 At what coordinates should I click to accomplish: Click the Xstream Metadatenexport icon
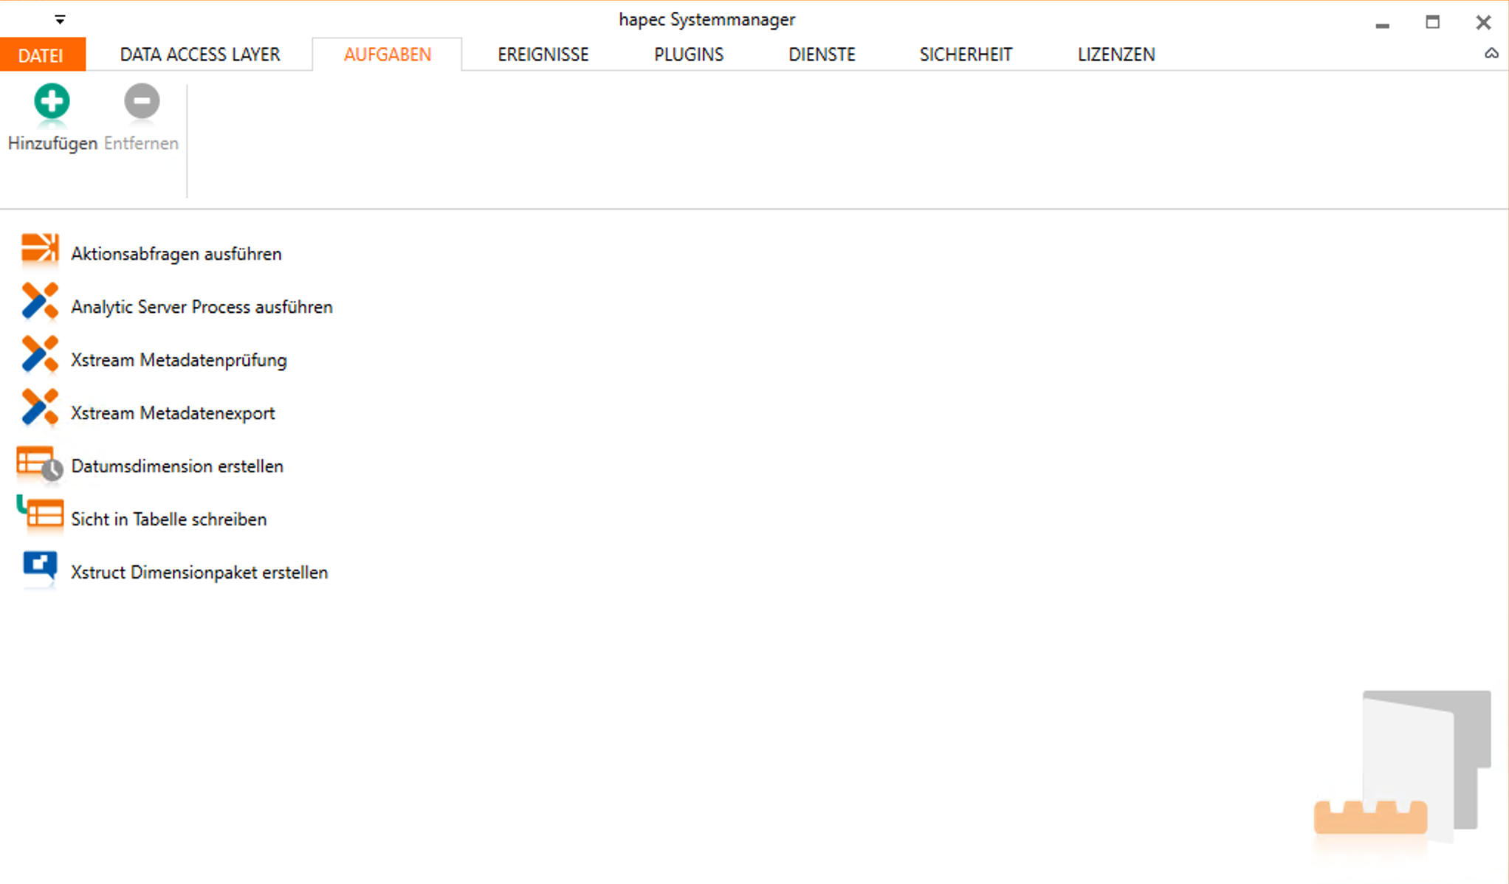tap(39, 408)
